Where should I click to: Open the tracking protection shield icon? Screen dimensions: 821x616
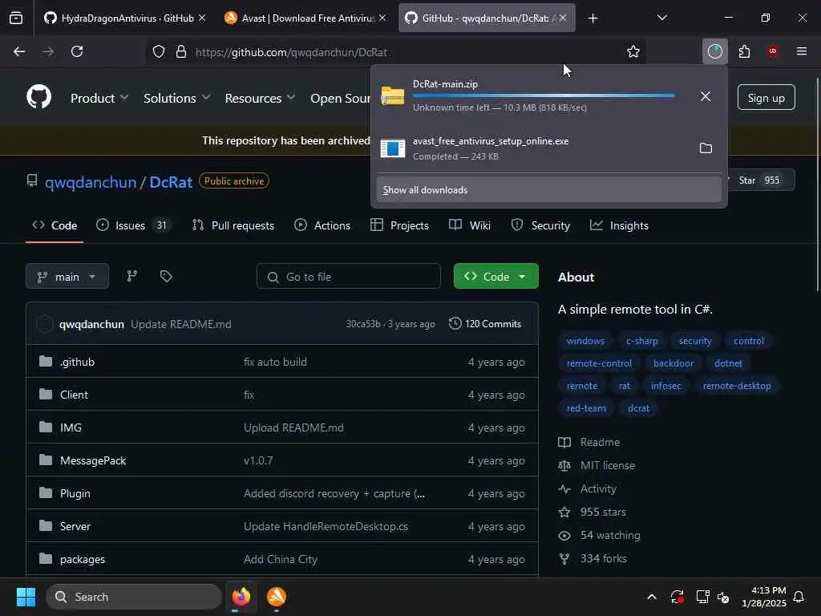pyautogui.click(x=159, y=52)
